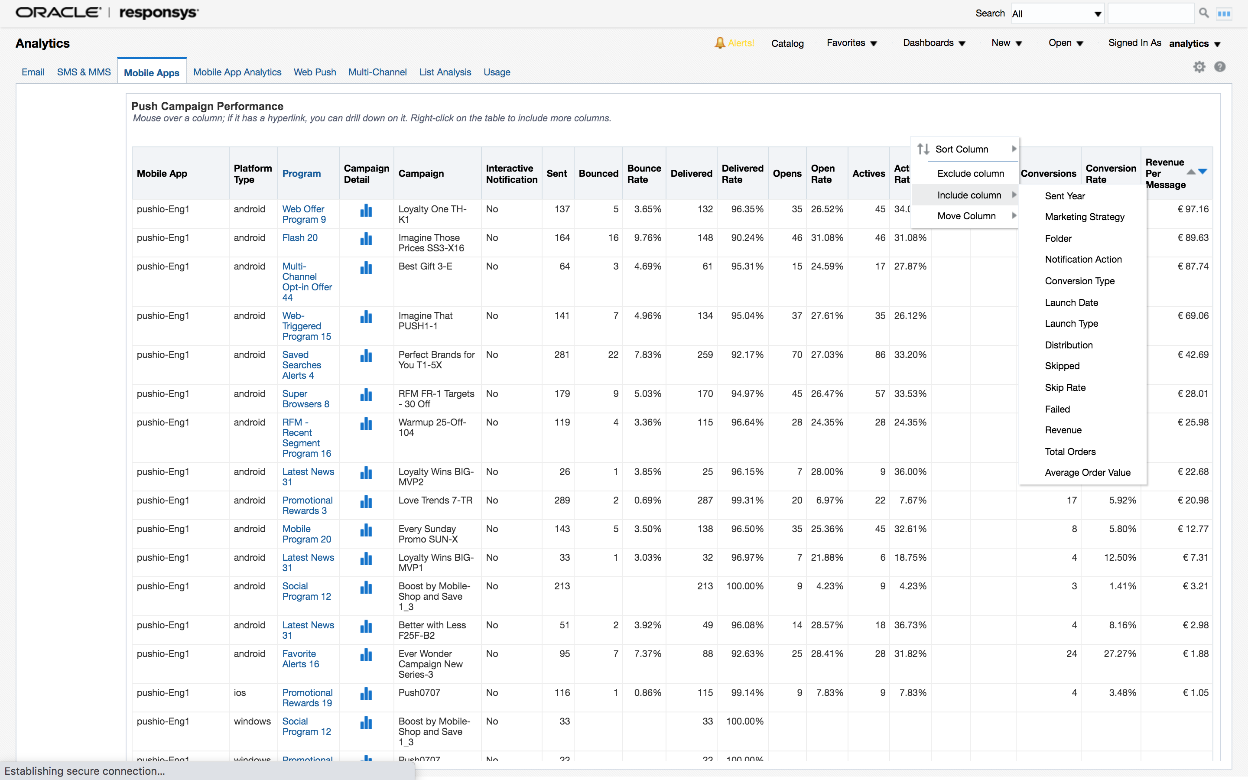This screenshot has width=1248, height=780.
Task: Open page options gear icon
Action: pos(1199,67)
